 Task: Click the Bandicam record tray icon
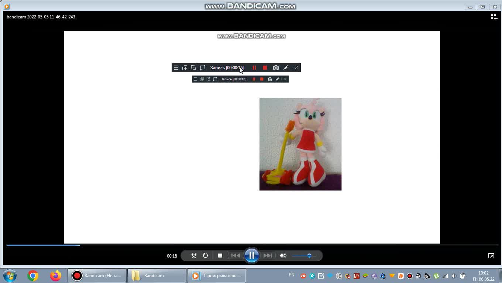(x=410, y=276)
